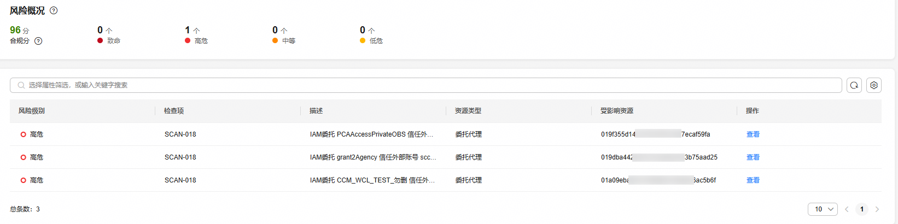This screenshot has height=224, width=898.
Task: Click the 96 分 compliance score
Action: point(20,31)
